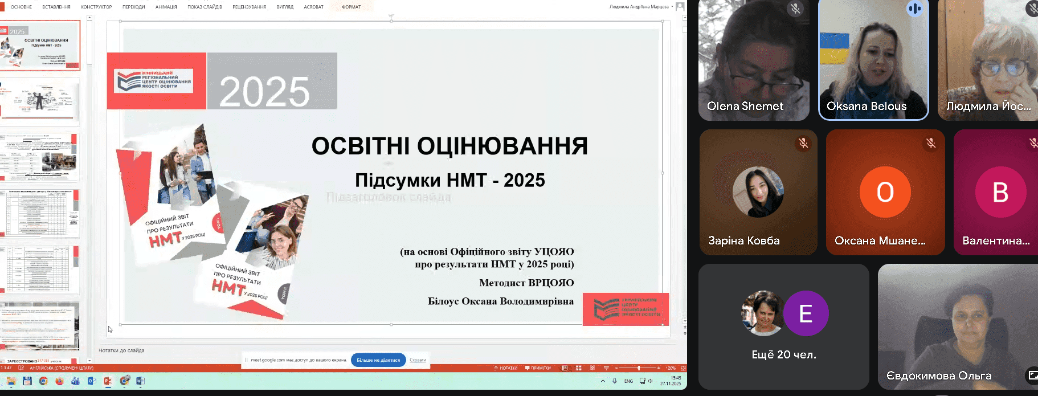Image resolution: width=1038 pixels, height=396 pixels.
Task: Open the ПЕРЕХОДИ ribbon tab
Action: 134,7
